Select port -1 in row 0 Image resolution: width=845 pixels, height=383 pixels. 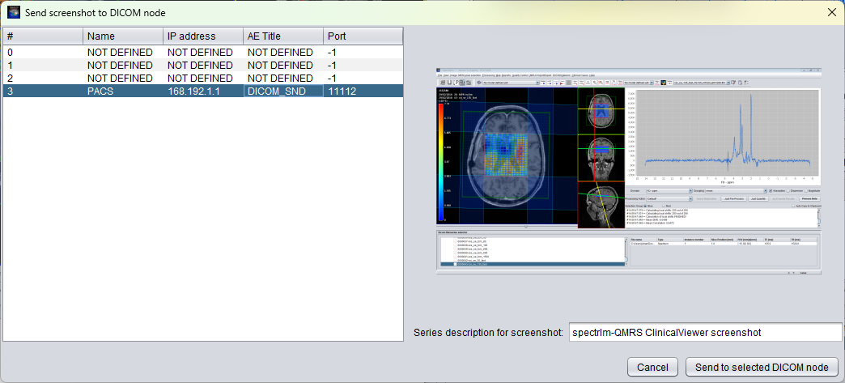pyautogui.click(x=363, y=53)
